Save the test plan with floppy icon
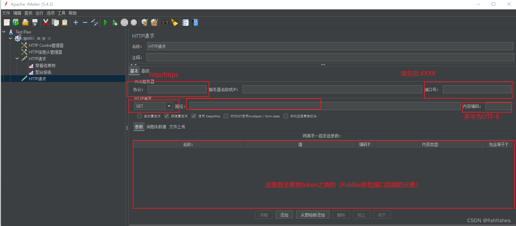This screenshot has height=226, width=516. (x=35, y=22)
